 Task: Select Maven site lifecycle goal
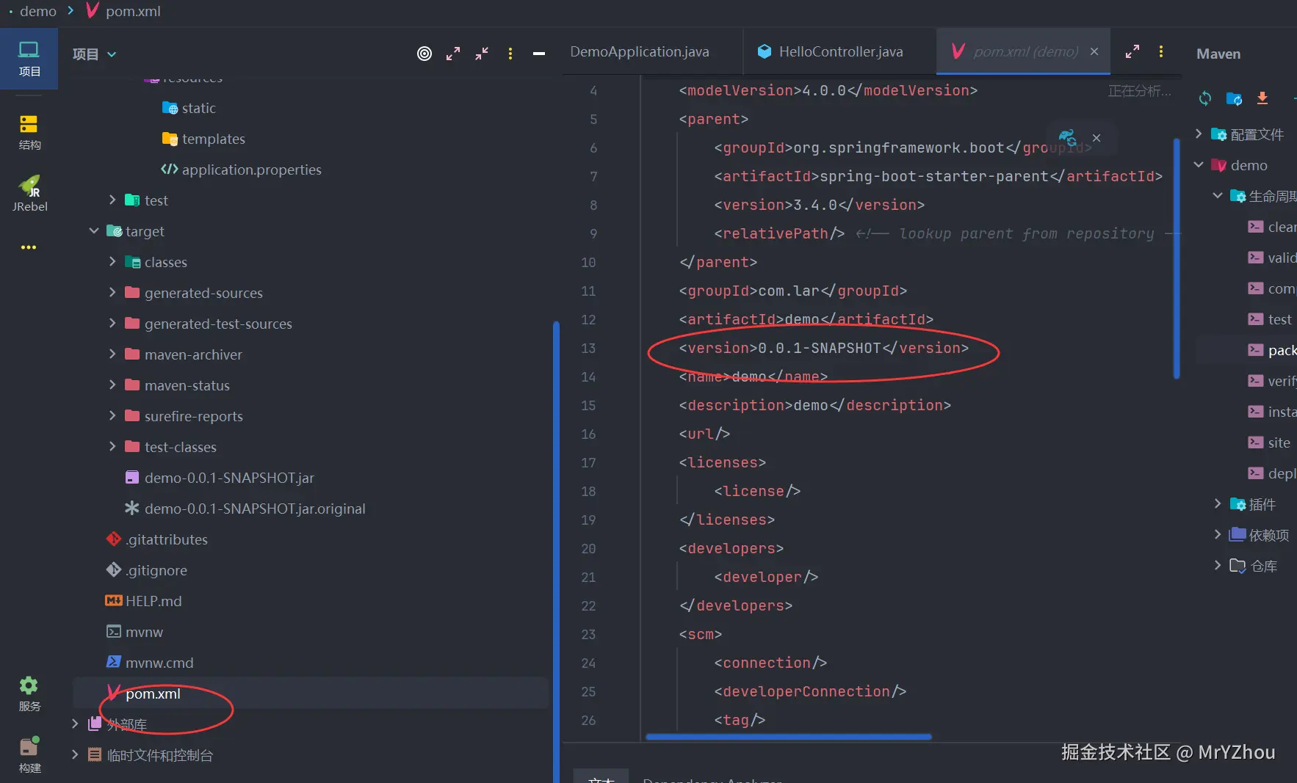point(1268,443)
